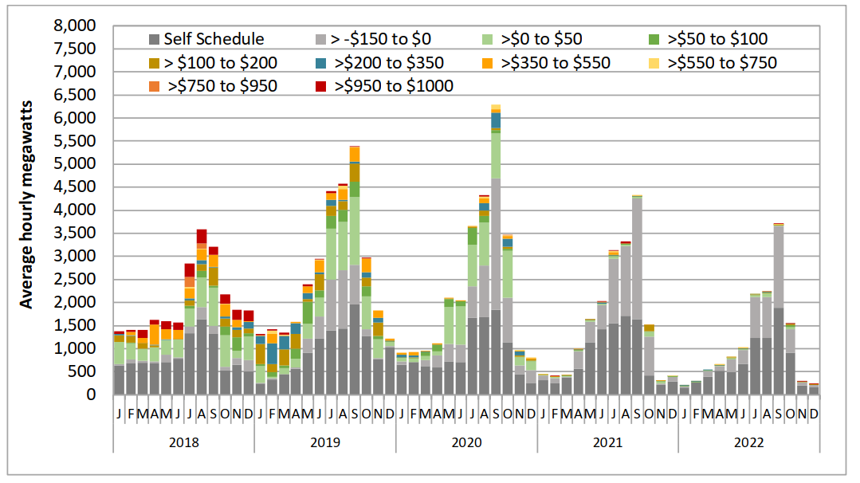Select the '> $100 to $200' olive swatch
The width and height of the screenshot is (860, 483).
point(153,61)
